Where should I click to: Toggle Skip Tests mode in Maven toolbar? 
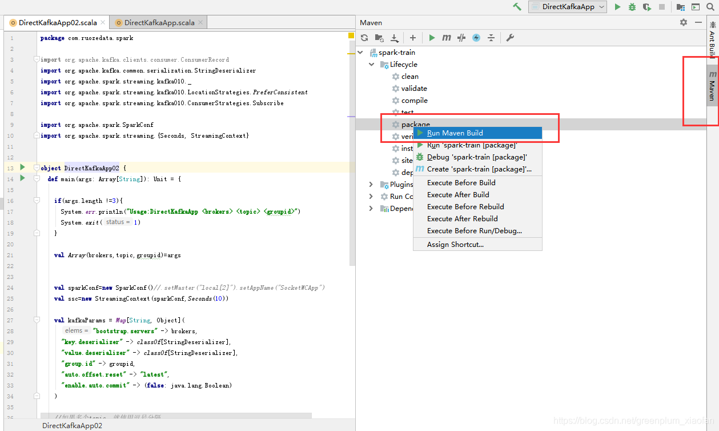pyautogui.click(x=461, y=38)
